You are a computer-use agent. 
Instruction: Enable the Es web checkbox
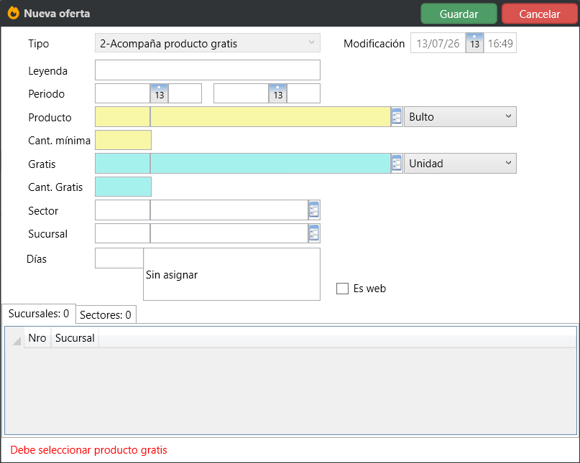tap(343, 289)
